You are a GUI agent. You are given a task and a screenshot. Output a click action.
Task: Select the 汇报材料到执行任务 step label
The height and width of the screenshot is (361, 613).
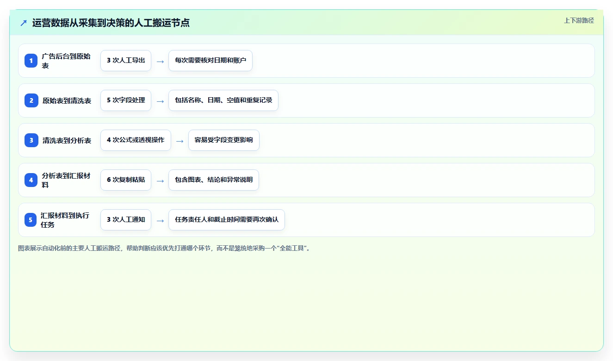65,220
